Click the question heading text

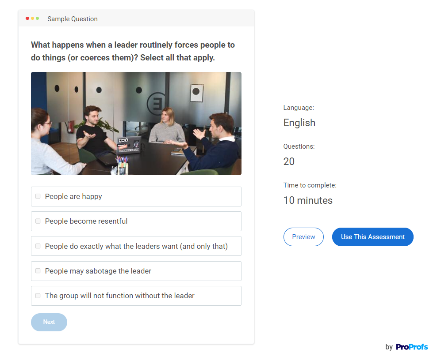pos(133,51)
